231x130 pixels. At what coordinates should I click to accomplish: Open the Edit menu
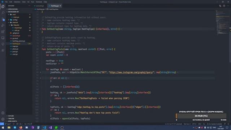(11, 2)
